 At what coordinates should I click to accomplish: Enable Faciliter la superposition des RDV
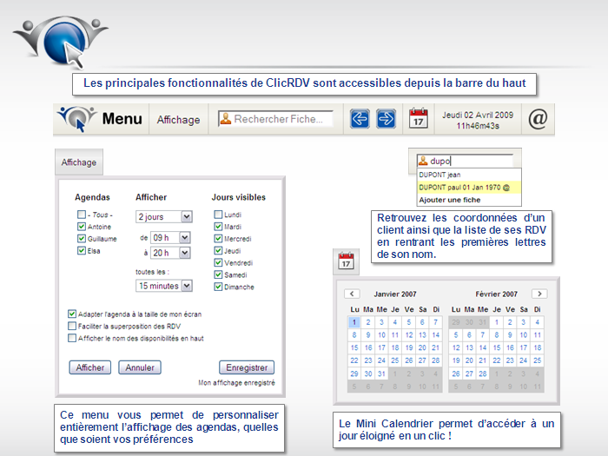tap(72, 326)
